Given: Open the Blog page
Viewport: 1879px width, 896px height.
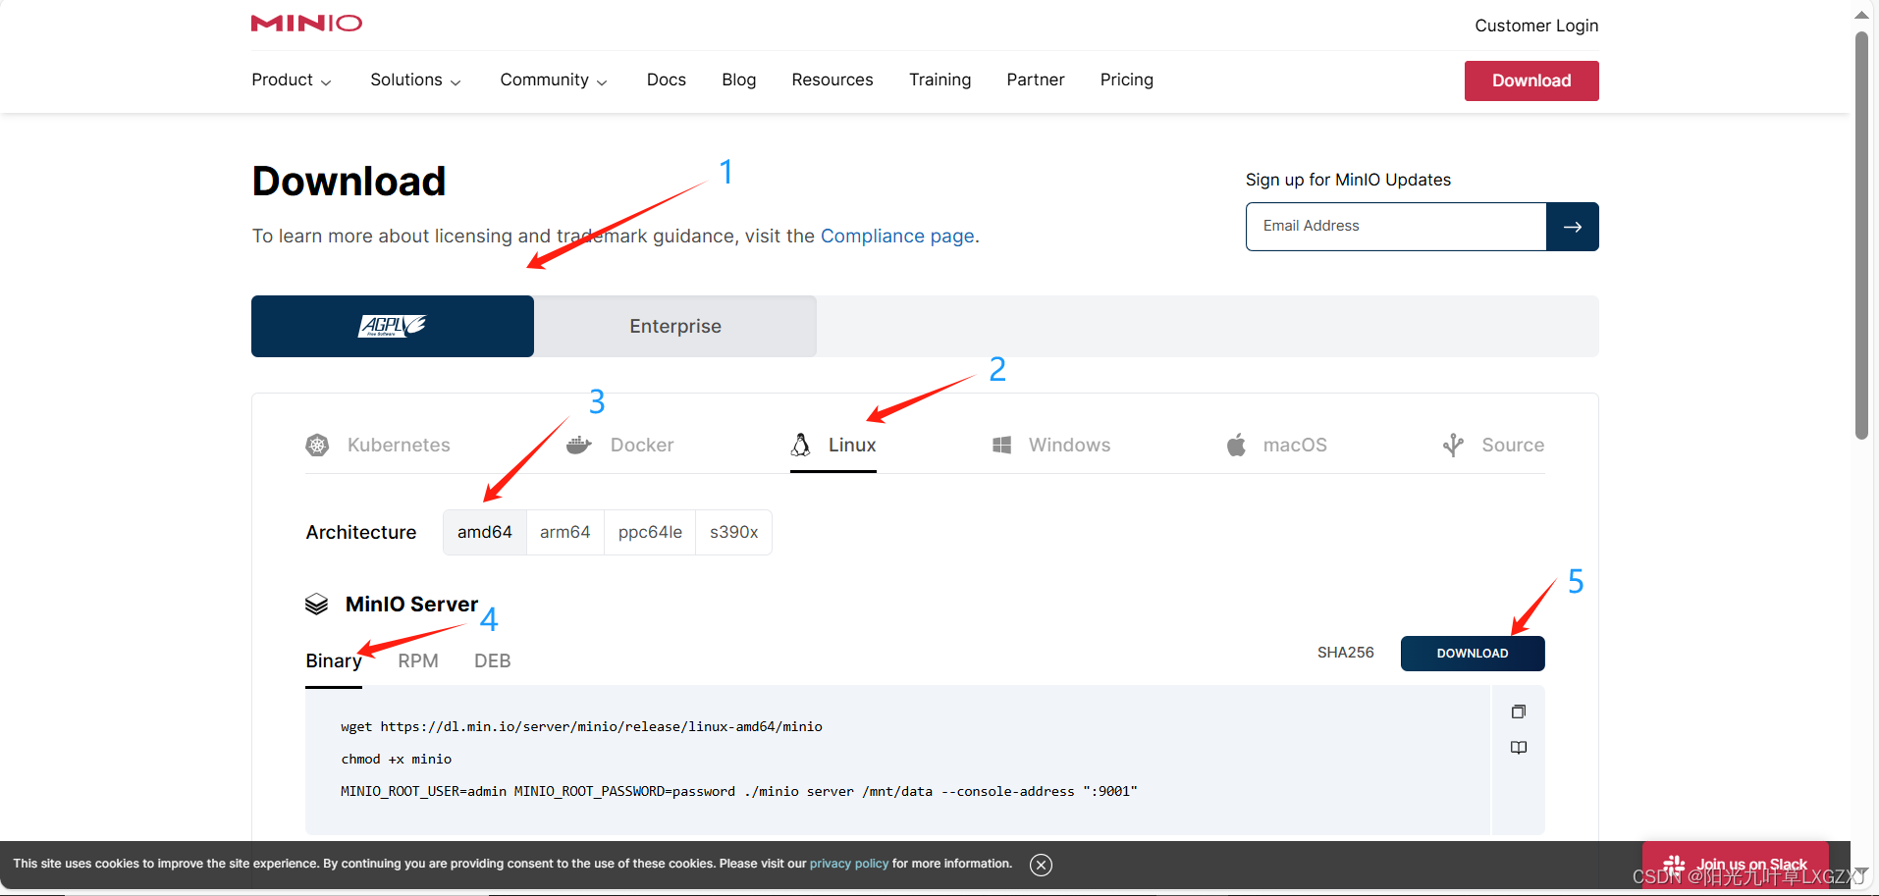Looking at the screenshot, I should (x=739, y=80).
